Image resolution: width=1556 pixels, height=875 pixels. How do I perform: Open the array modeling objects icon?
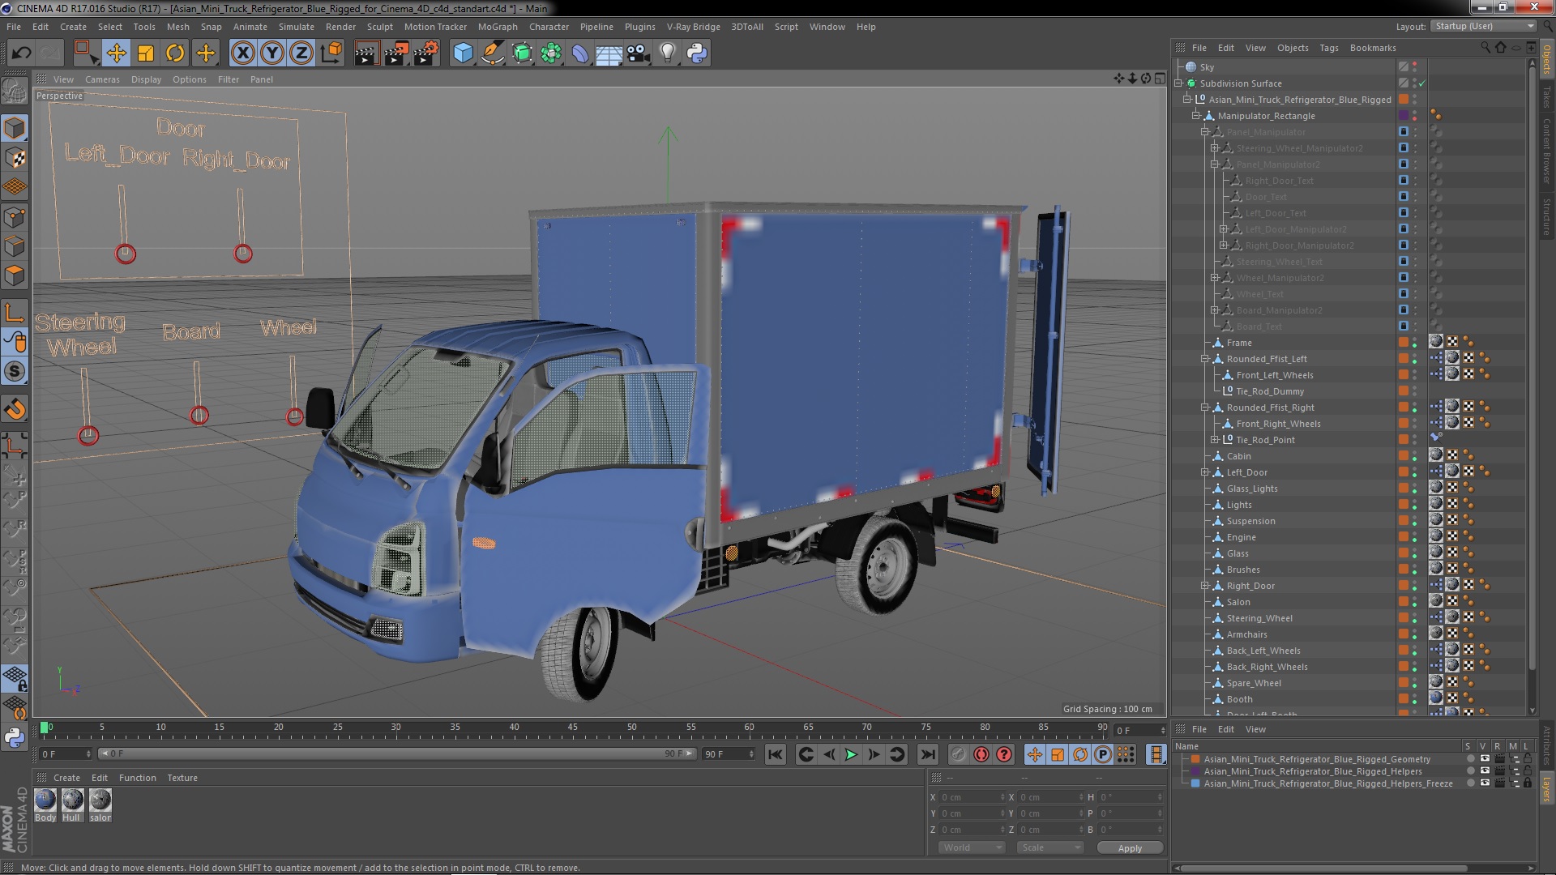[551, 53]
